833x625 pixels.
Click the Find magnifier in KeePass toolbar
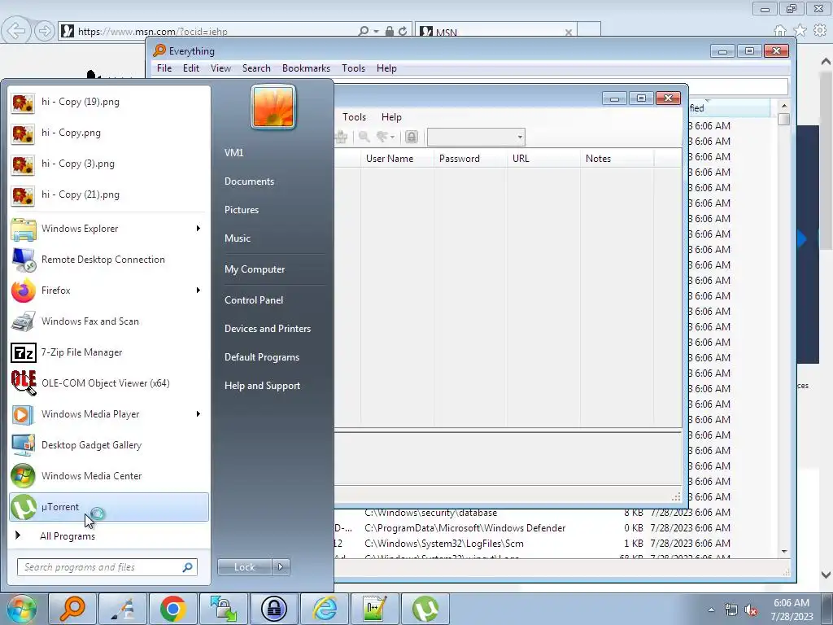(364, 137)
